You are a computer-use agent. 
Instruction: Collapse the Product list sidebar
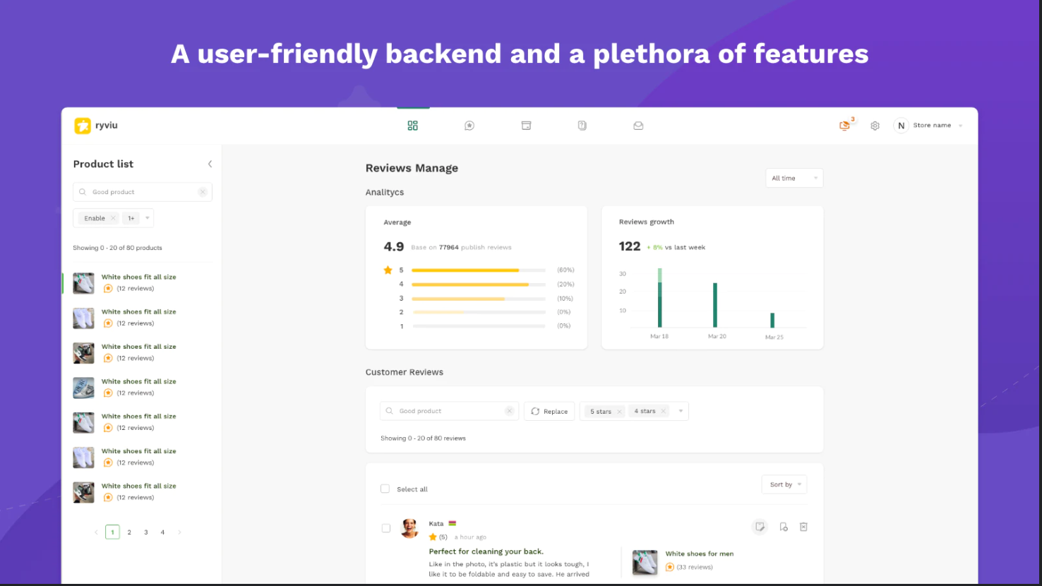tap(210, 164)
